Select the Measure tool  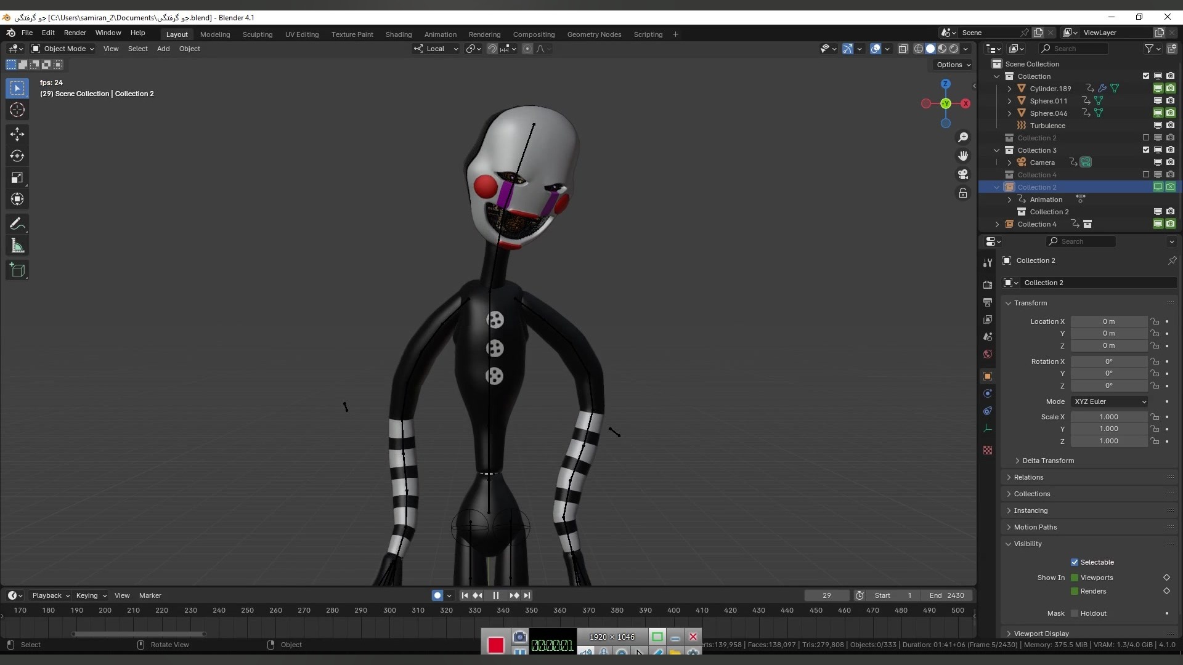pyautogui.click(x=17, y=246)
